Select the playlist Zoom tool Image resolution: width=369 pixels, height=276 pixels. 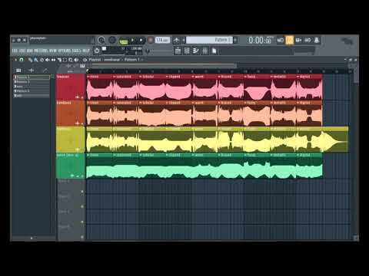71,60
